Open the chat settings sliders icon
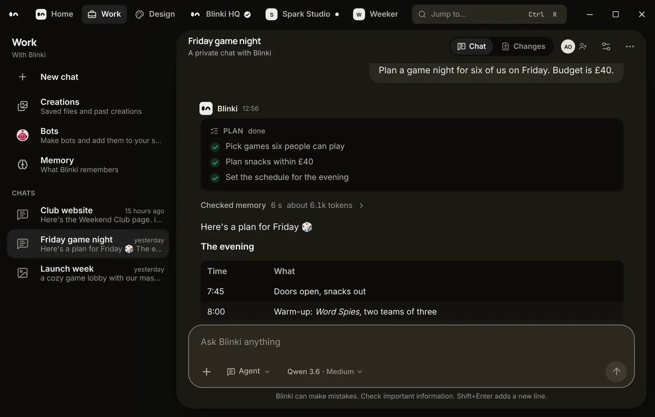This screenshot has width=655, height=417. click(606, 46)
